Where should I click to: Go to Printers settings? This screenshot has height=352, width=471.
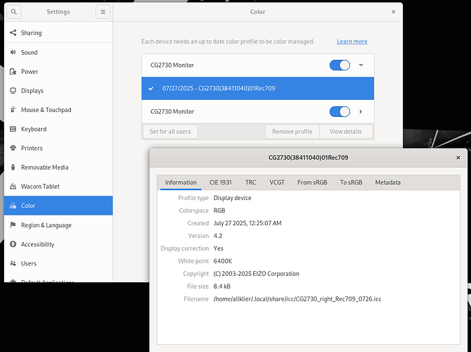[58, 148]
